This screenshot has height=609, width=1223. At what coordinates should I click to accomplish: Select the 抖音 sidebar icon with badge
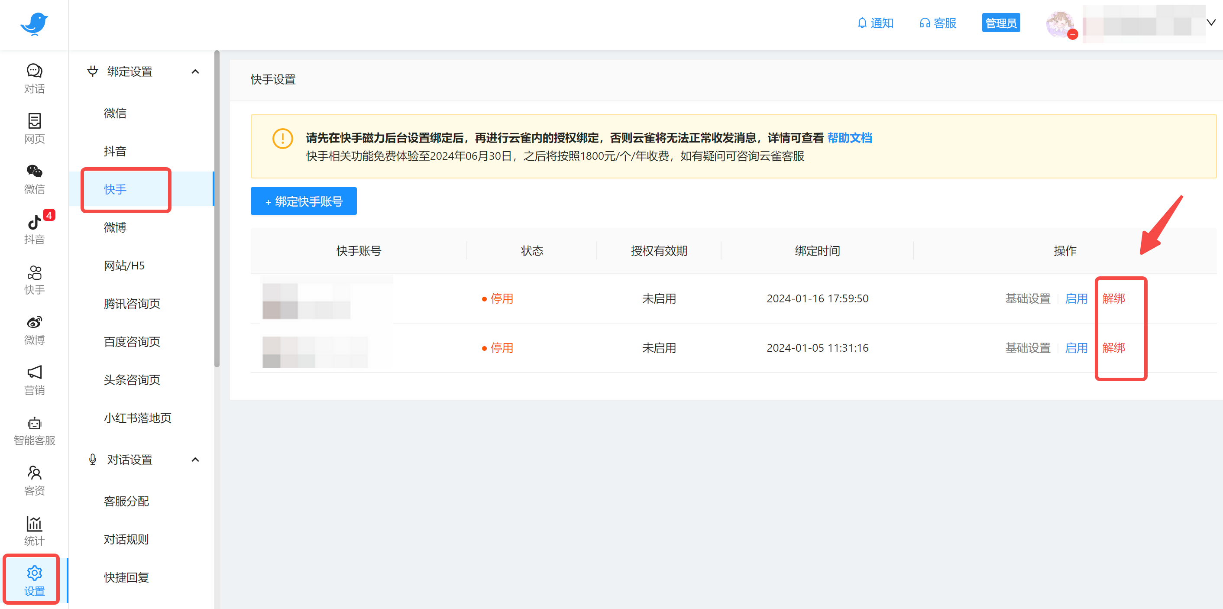(34, 229)
